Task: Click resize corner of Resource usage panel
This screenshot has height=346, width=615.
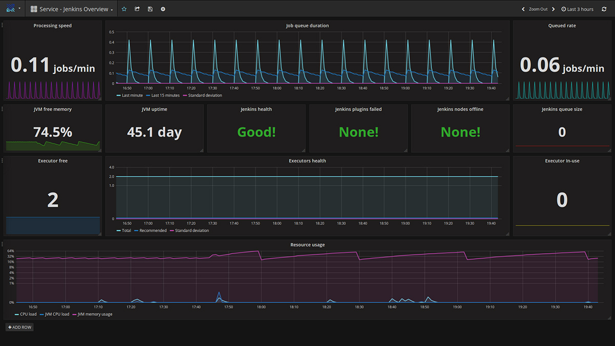Action: click(x=609, y=317)
